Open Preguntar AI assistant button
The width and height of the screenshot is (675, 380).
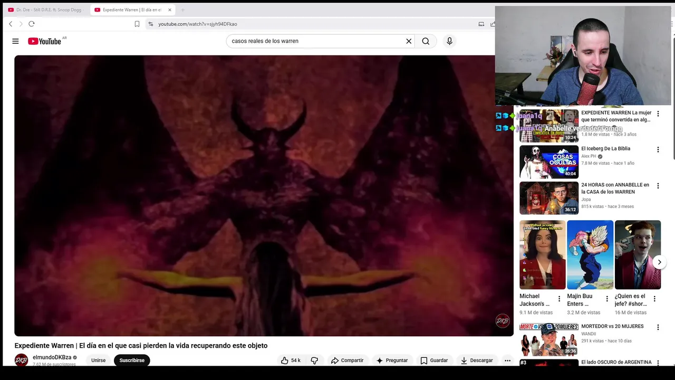(x=392, y=360)
